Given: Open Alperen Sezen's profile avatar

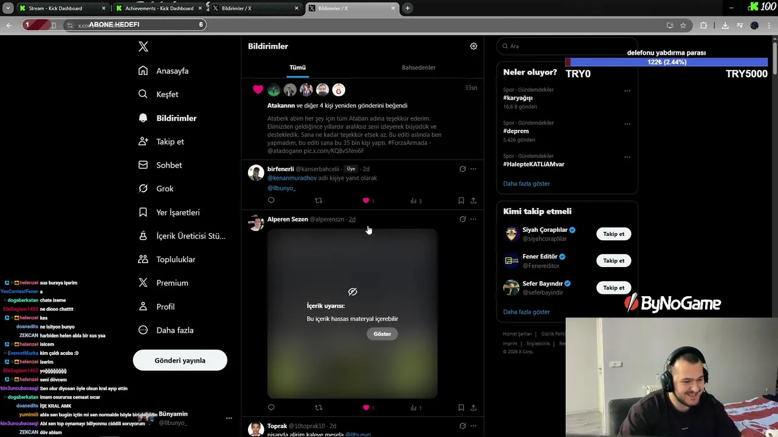Looking at the screenshot, I should coord(256,223).
